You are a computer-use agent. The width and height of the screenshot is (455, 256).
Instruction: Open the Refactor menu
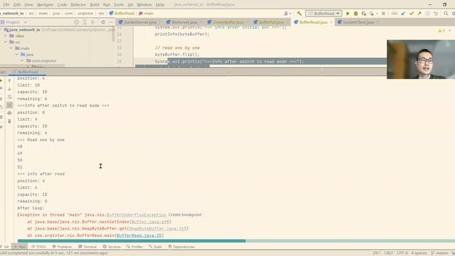(78, 5)
